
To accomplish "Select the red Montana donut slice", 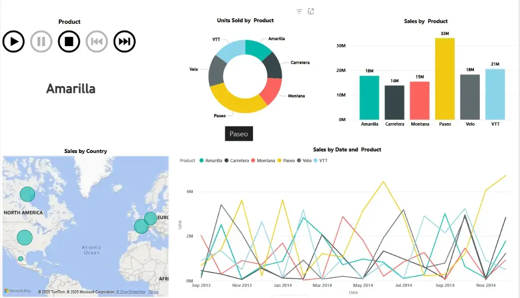I will tap(272, 89).
